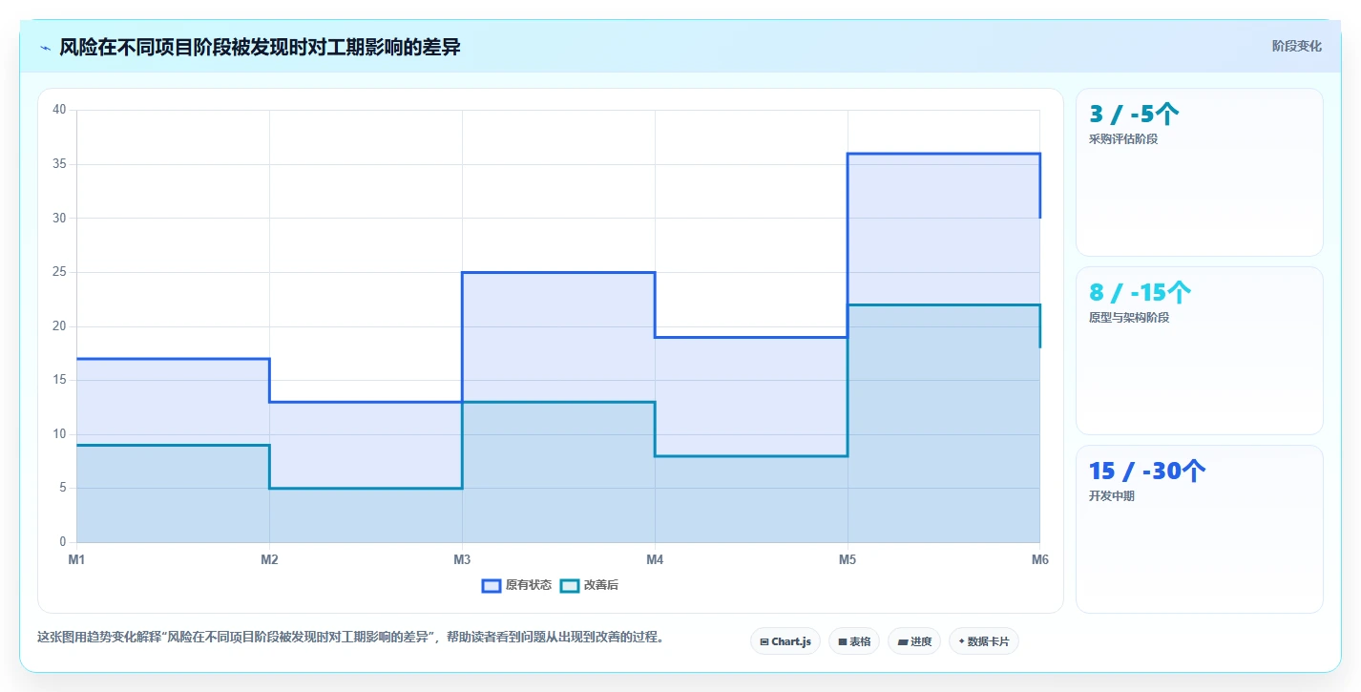The height and width of the screenshot is (692, 1361).
Task: Select the 进度 tag
Action: point(914,641)
